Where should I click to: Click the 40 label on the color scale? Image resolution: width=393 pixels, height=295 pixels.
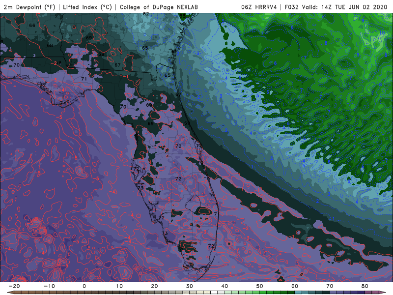click(x=225, y=286)
